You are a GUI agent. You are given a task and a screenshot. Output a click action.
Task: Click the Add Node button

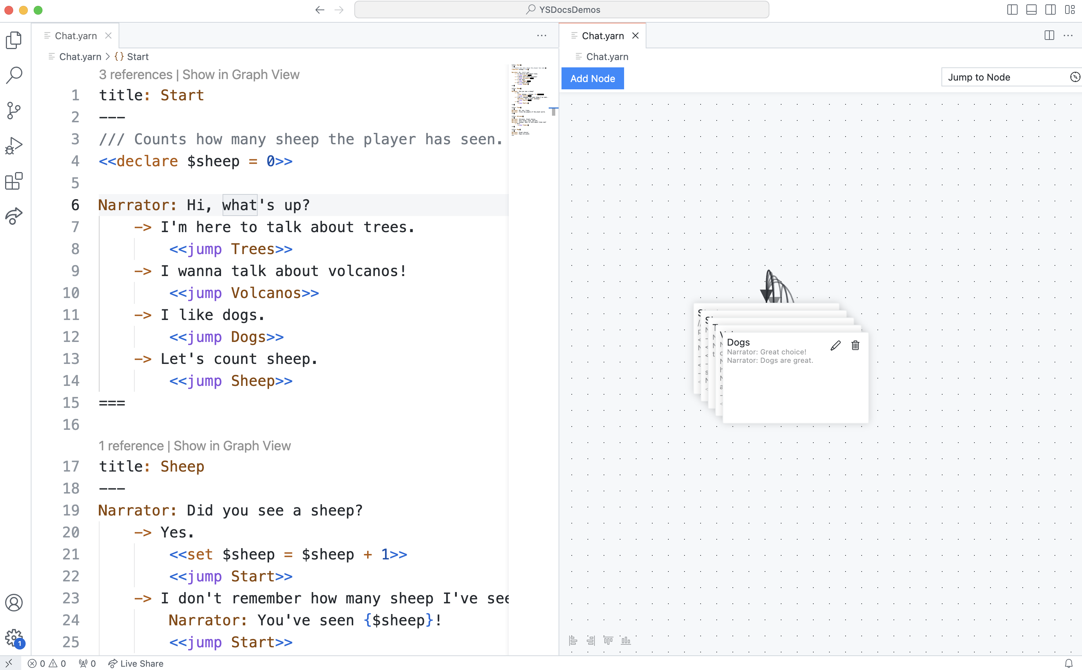click(x=592, y=78)
